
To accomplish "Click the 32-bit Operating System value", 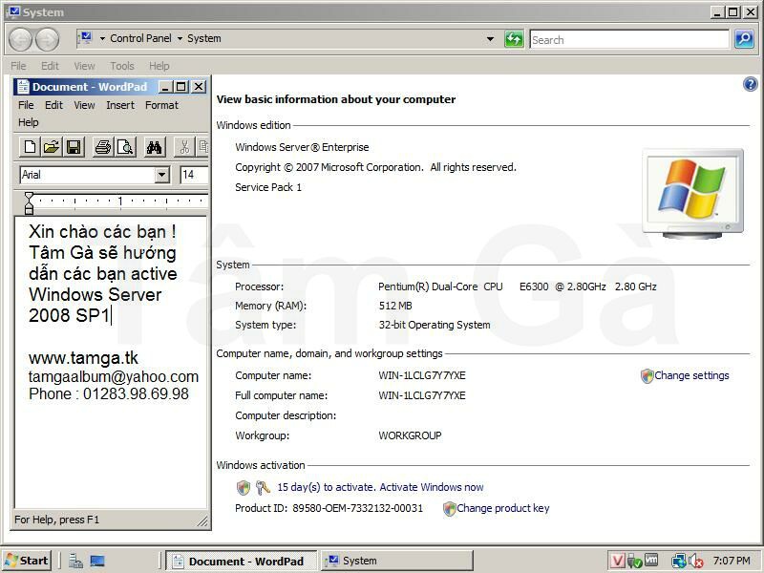I will [x=435, y=325].
